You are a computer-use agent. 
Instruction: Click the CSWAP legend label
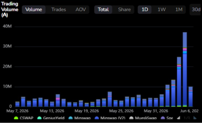26,118
